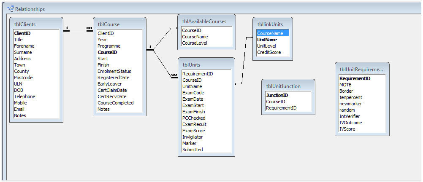The height and width of the screenshot is (182, 423).
Task: Select RequirementID field in tblUnits
Action: click(x=206, y=74)
